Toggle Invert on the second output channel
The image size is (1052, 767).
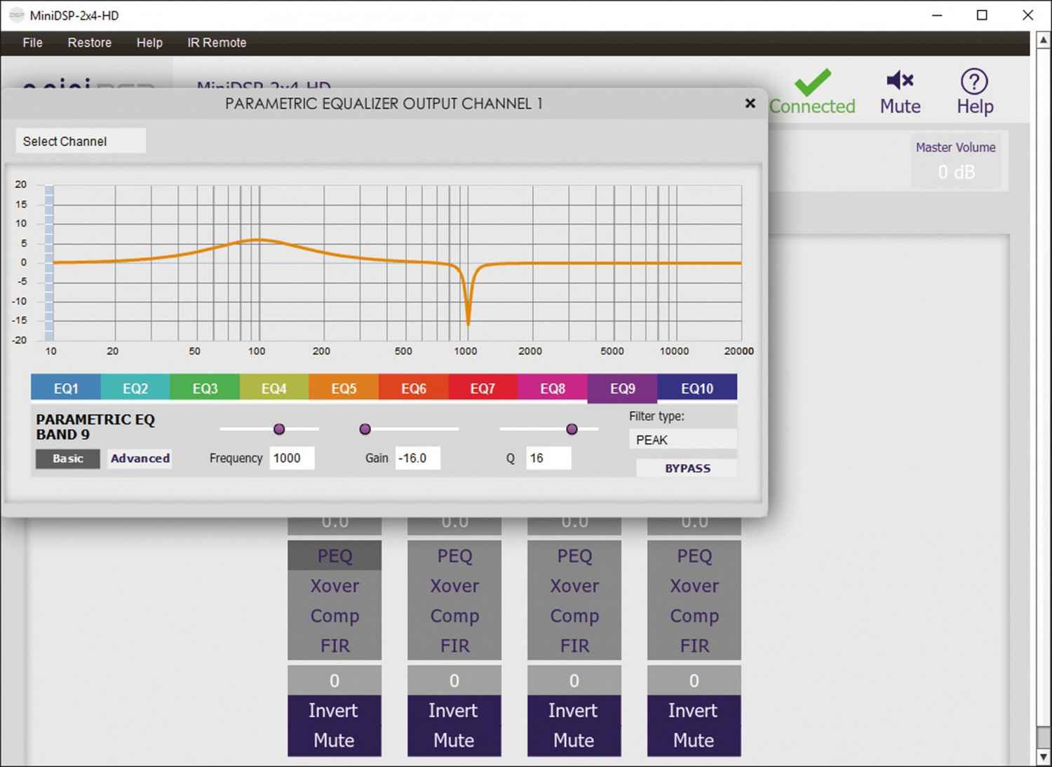454,711
